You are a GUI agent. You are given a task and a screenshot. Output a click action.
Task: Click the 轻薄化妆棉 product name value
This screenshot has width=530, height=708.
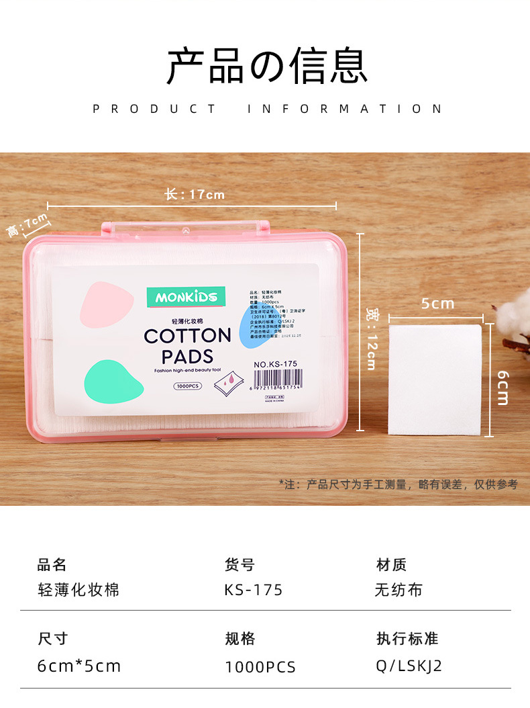pos(78,590)
